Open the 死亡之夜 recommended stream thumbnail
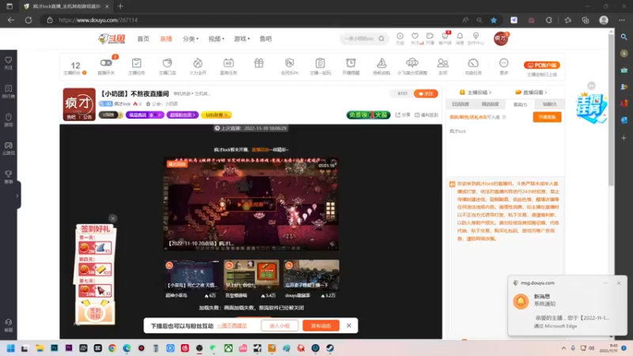The height and width of the screenshot is (356, 633). (x=191, y=275)
